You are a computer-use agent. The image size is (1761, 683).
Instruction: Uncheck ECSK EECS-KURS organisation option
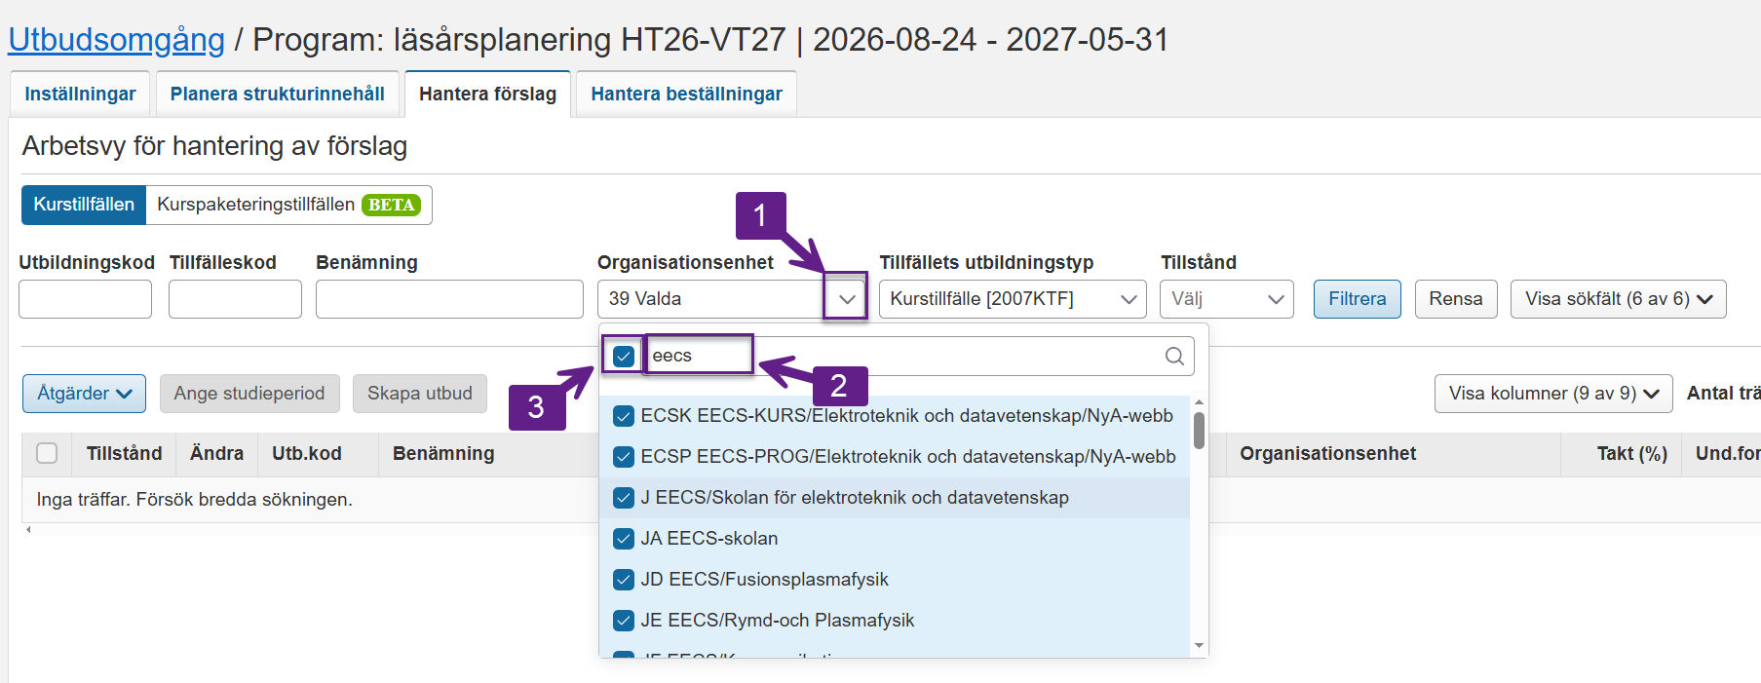624,416
